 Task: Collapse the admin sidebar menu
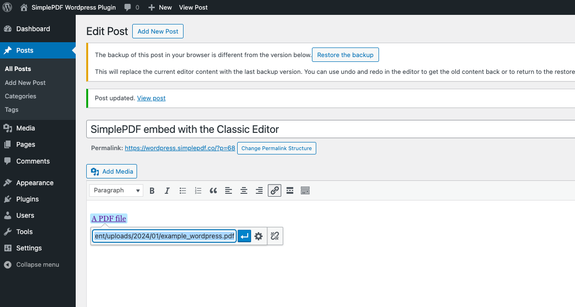point(37,264)
